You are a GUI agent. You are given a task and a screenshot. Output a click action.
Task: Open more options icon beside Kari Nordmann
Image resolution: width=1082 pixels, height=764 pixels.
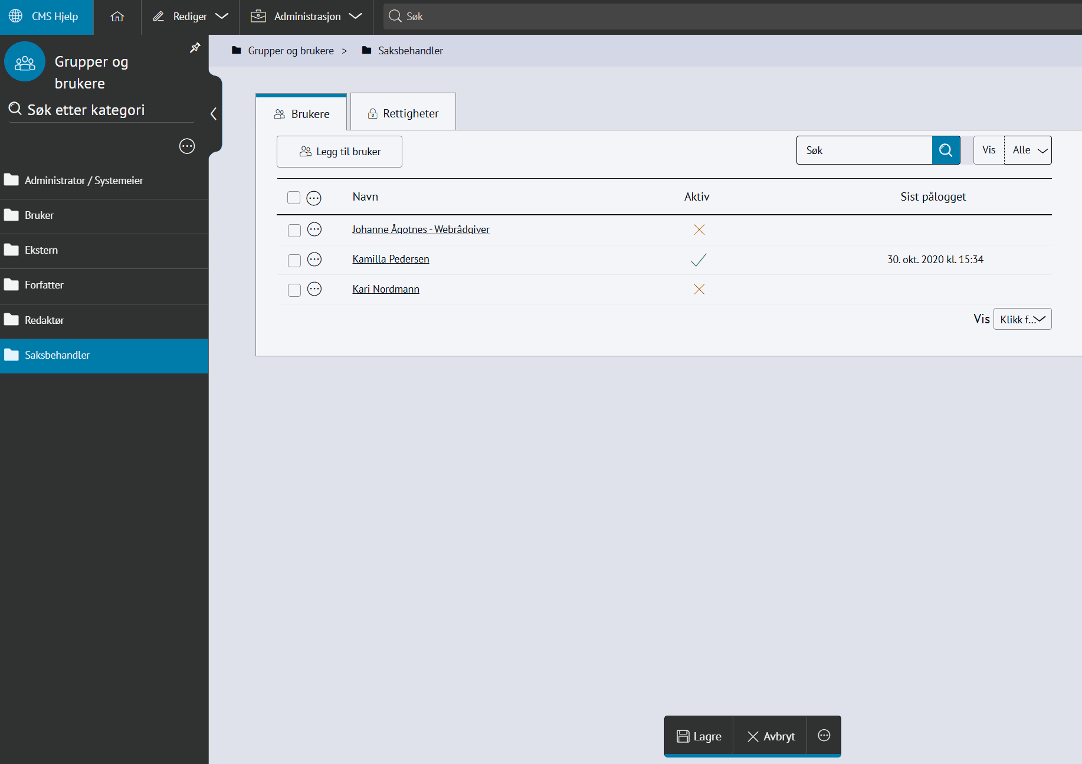tap(314, 289)
